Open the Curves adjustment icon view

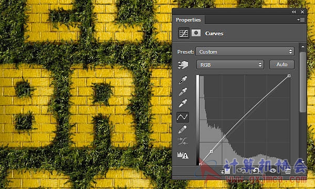pos(184,33)
